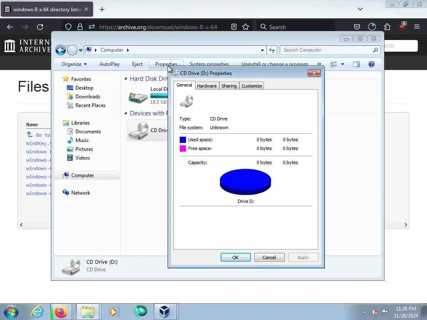Click the Firefox Search box
Image resolution: width=427 pixels, height=320 pixels.
coord(296,27)
